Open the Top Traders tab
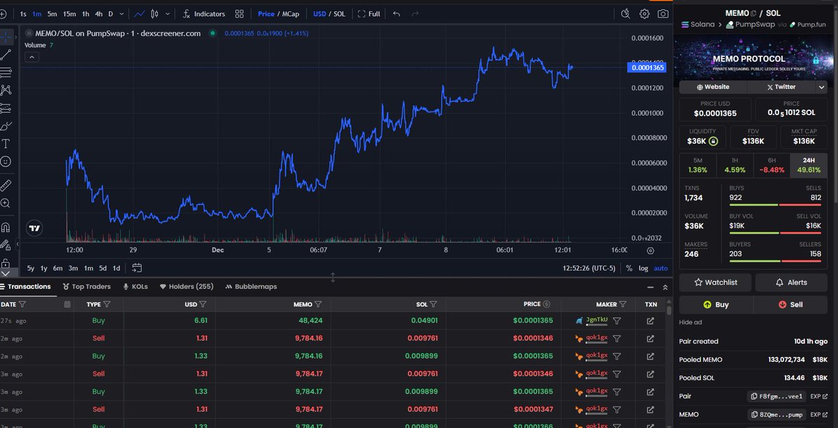838x428 pixels. click(87, 286)
